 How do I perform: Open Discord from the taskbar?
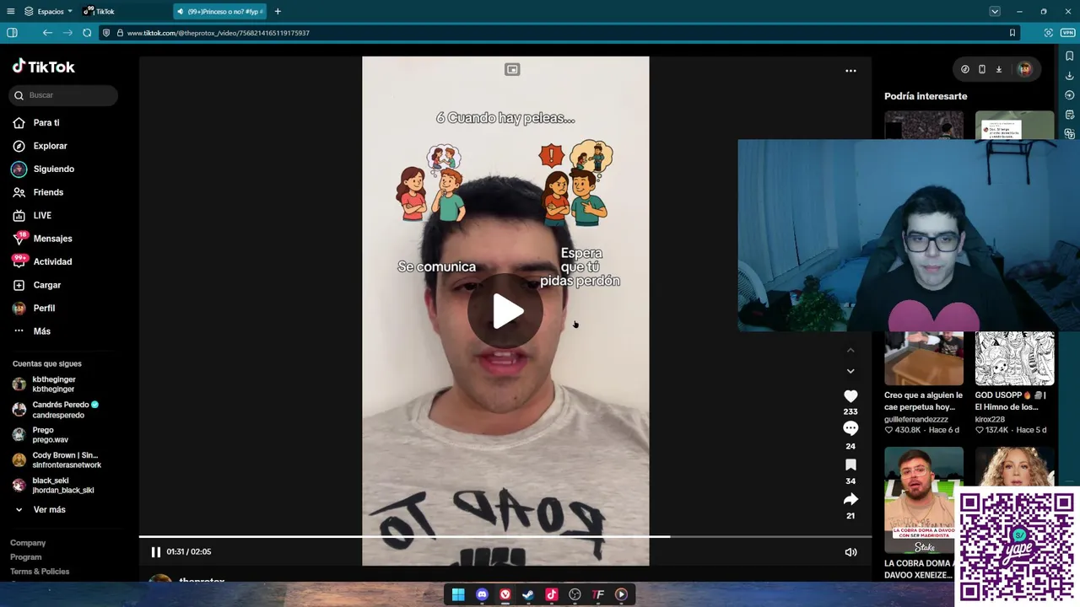[x=482, y=594]
